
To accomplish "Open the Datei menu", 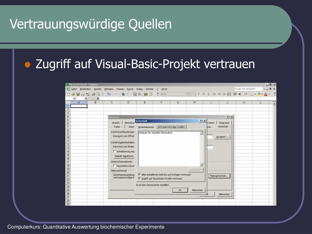I will pos(74,89).
